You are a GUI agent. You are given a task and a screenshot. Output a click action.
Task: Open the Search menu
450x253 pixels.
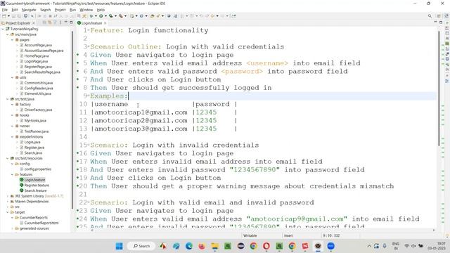coord(45,10)
